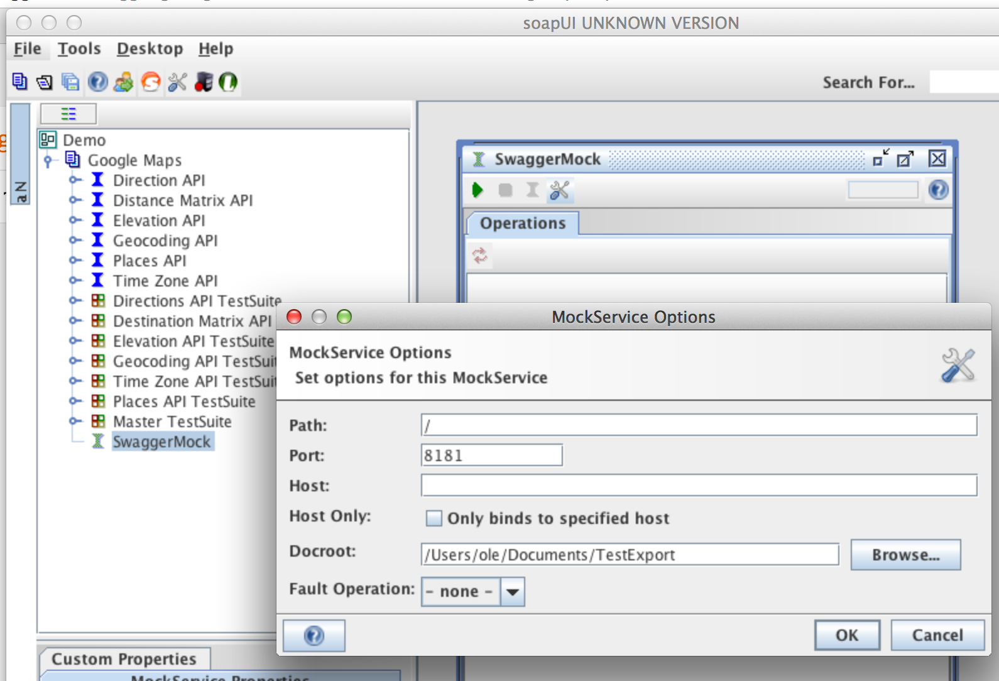Click the Path input field
Image resolution: width=999 pixels, height=681 pixels.
(x=699, y=425)
